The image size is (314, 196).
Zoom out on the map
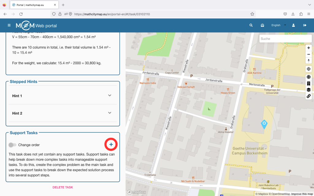[308, 54]
